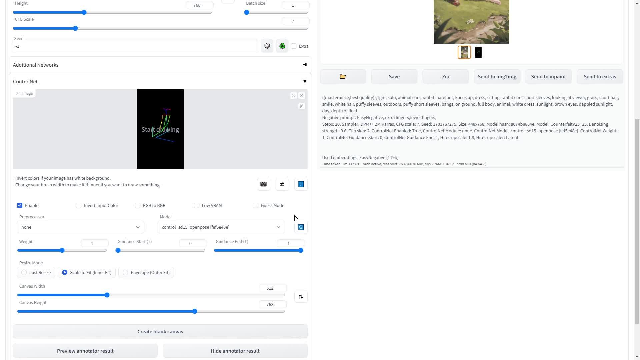Click the refresh ControlNet models icon
Image resolution: width=640 pixels, height=360 pixels.
pyautogui.click(x=301, y=227)
